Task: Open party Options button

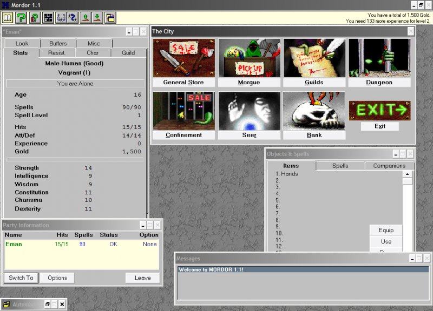Action: point(57,278)
